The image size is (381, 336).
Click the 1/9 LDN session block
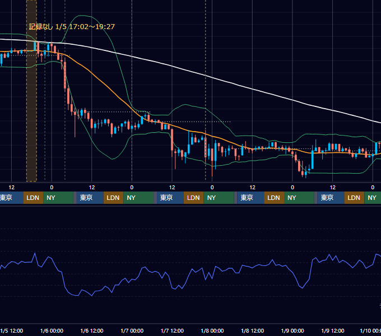pyautogui.click(x=354, y=198)
